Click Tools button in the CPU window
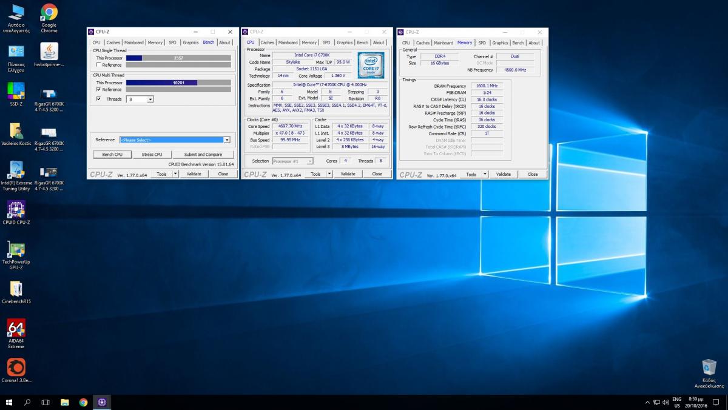Viewport: 728px width, 410px height. (x=315, y=174)
